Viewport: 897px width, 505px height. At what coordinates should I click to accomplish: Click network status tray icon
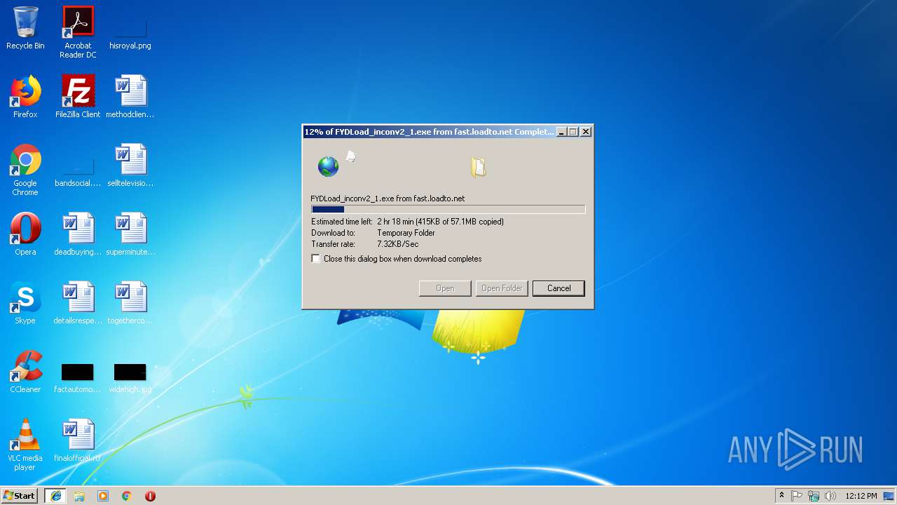814,496
